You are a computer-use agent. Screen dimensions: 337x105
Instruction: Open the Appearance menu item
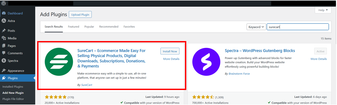18,71
